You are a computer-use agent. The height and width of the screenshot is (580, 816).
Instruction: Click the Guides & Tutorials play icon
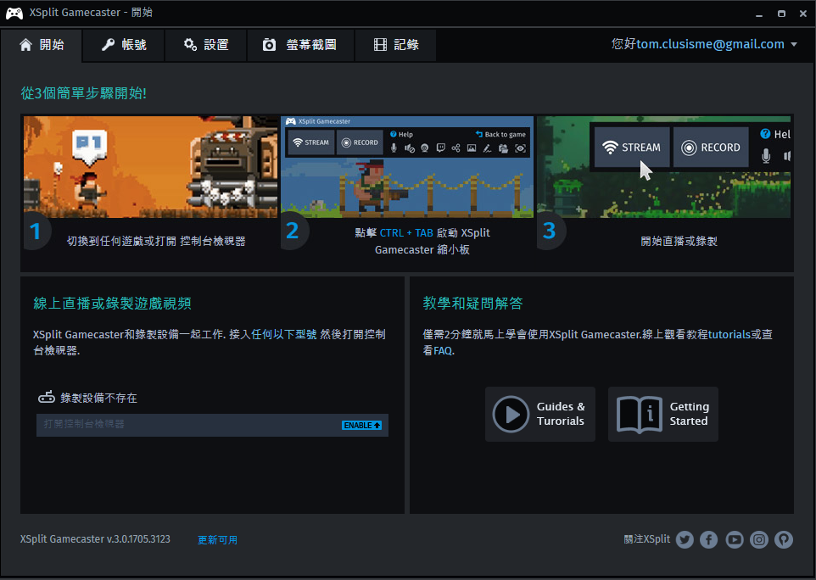[x=511, y=414]
